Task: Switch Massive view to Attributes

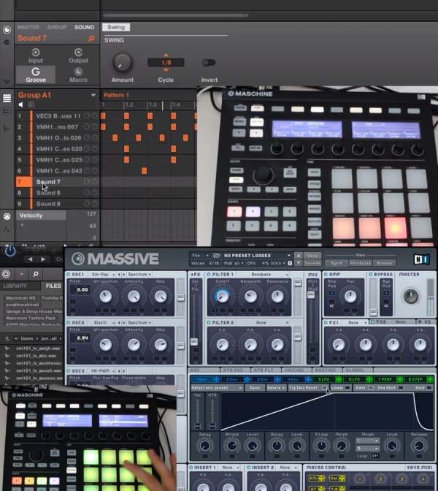Action: 361,263
